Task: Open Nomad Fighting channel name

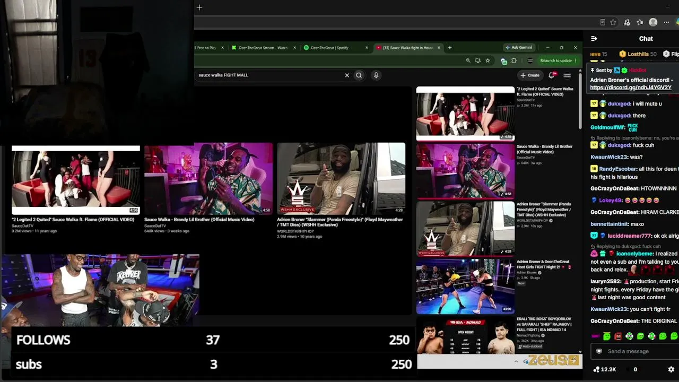Action: 529,335
